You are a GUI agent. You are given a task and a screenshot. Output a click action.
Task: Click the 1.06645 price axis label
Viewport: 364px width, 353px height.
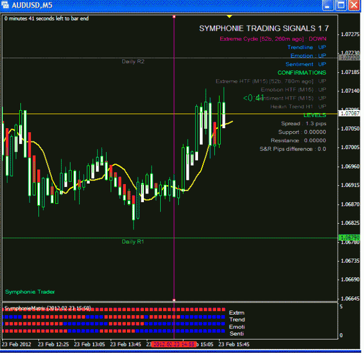(x=350, y=298)
